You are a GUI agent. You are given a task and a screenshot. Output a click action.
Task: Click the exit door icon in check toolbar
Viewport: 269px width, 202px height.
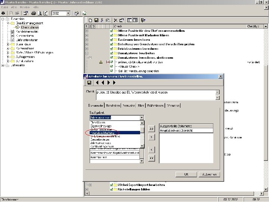pyautogui.click(x=143, y=20)
